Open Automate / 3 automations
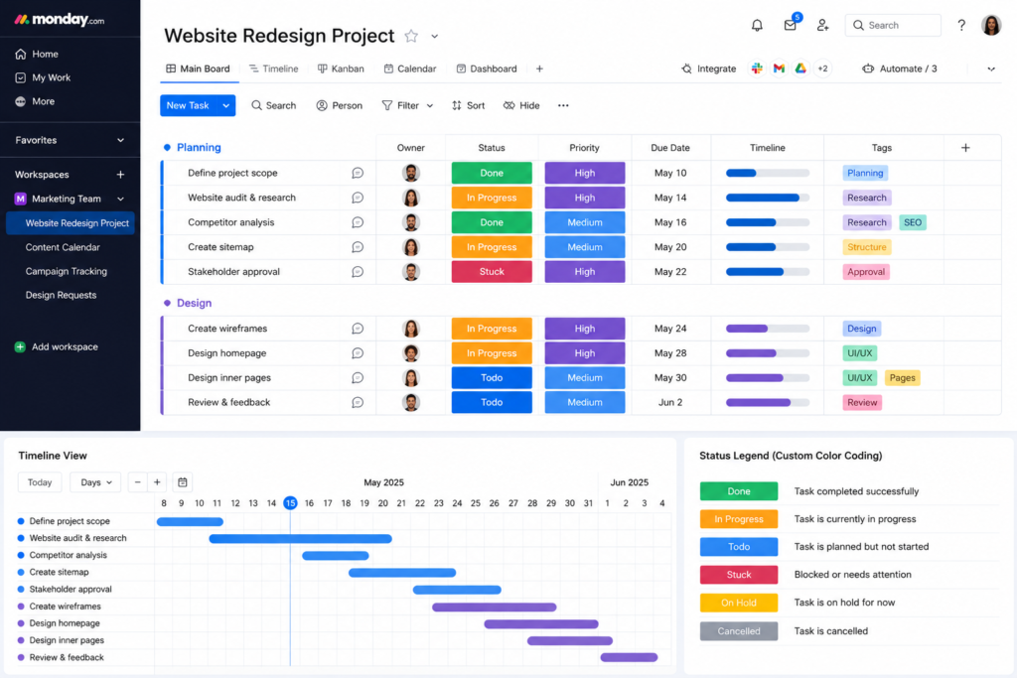Viewport: 1017px width, 678px height. pos(899,68)
